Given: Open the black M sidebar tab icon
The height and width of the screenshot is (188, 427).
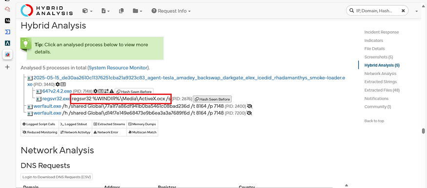Looking at the screenshot, I should pos(8,20).
